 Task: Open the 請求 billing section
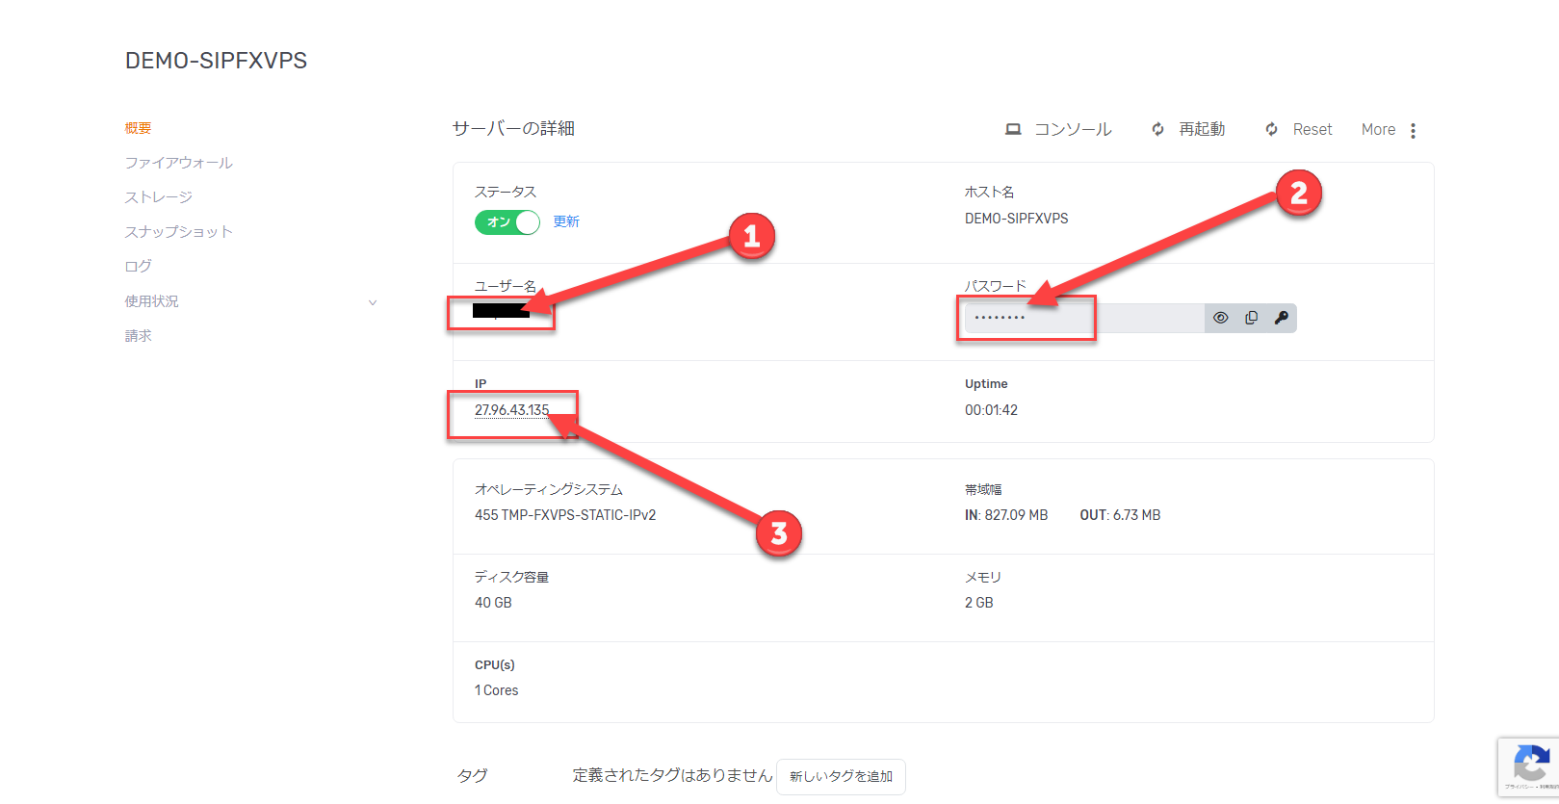[138, 336]
